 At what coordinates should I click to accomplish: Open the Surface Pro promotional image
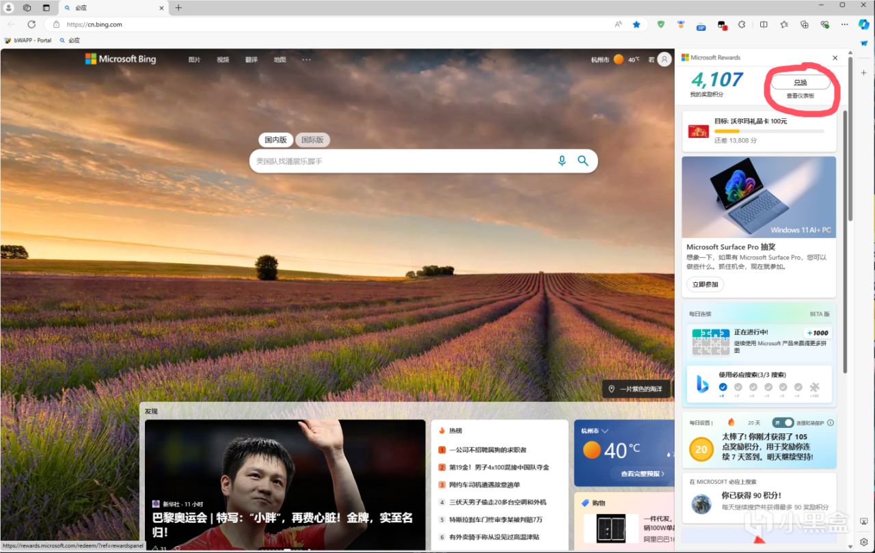(x=759, y=197)
